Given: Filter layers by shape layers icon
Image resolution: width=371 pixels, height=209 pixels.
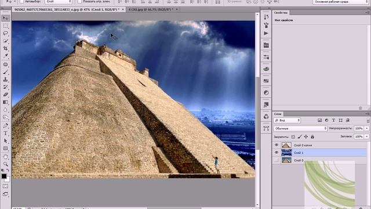Looking at the screenshot, I should coord(340,120).
